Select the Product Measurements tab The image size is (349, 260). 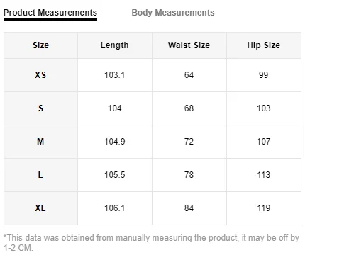(50, 13)
